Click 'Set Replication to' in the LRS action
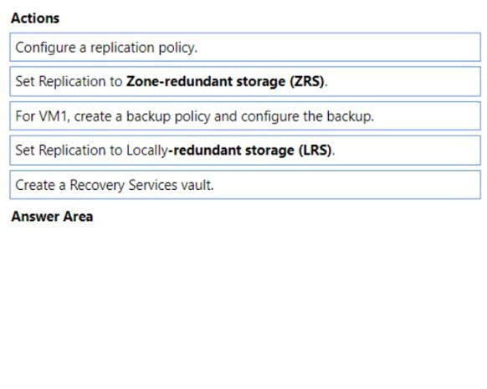The width and height of the screenshot is (487, 389). coord(69,151)
